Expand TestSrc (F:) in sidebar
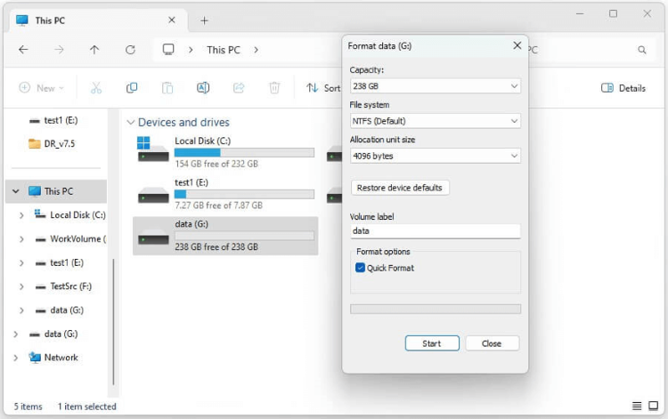 (x=21, y=286)
